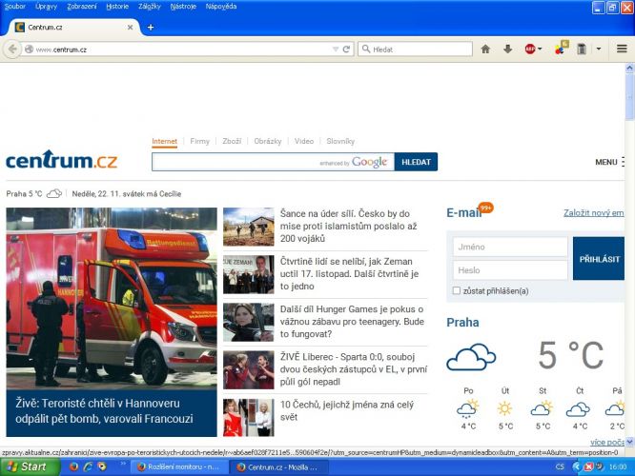
Task: Click the PŘIHLÁSIT login button
Action: 599,259
